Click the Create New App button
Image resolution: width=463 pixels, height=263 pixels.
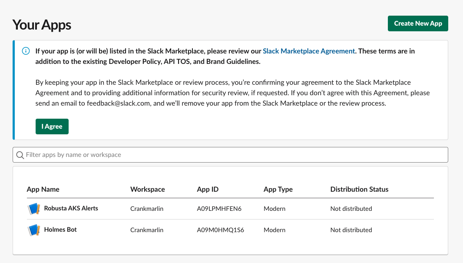[417, 23]
